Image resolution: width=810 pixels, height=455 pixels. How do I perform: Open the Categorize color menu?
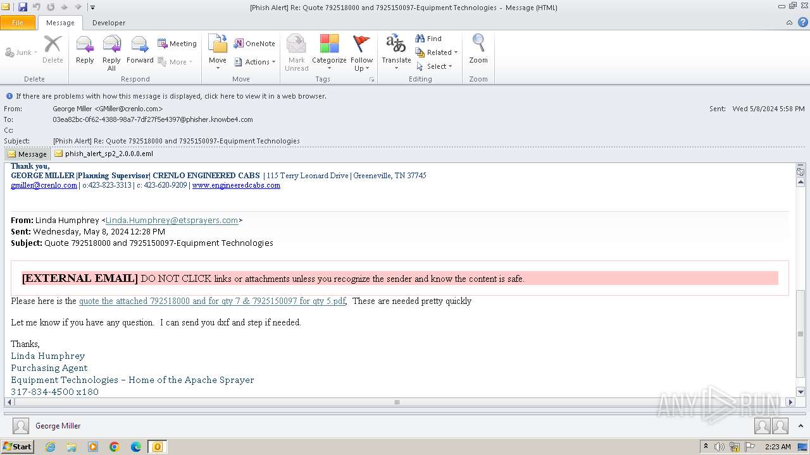point(329,53)
